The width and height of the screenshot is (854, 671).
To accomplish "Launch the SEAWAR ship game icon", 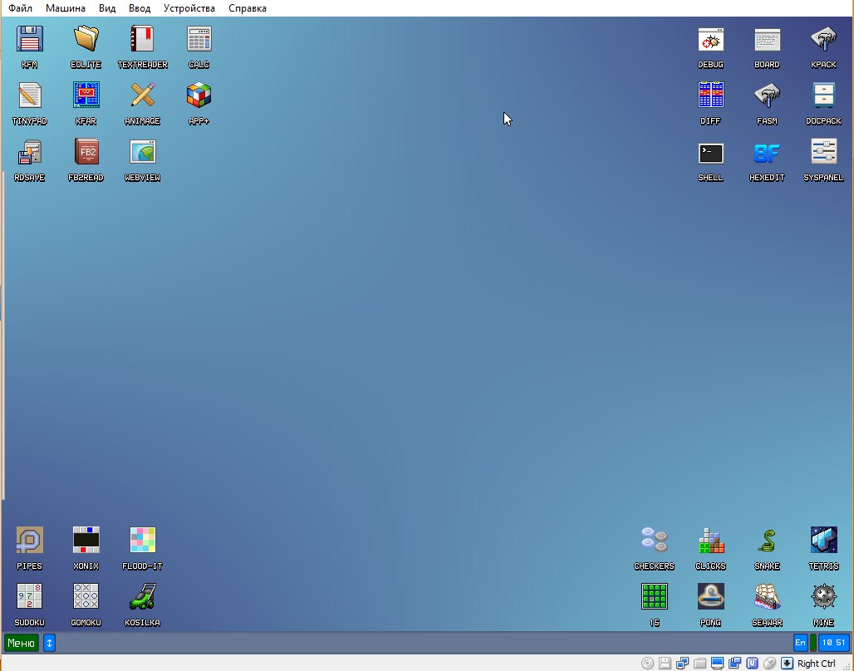I will pos(768,597).
